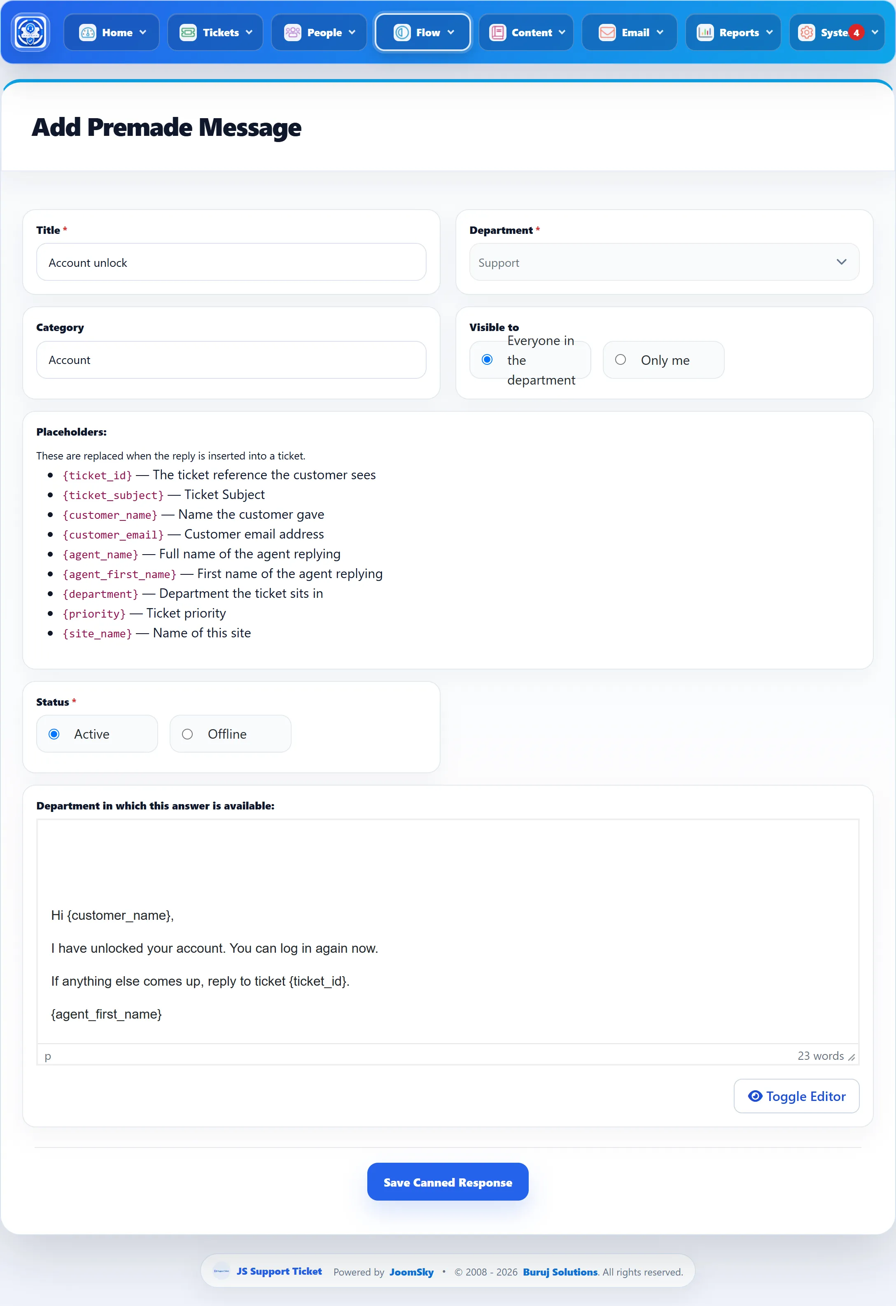Select the Only me visibility option

pyautogui.click(x=621, y=360)
